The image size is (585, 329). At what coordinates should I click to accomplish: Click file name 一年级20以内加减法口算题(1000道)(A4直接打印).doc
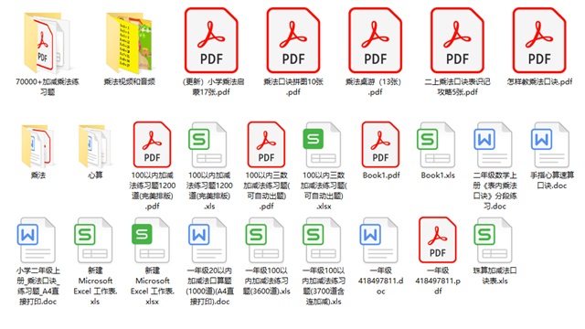[209, 286]
